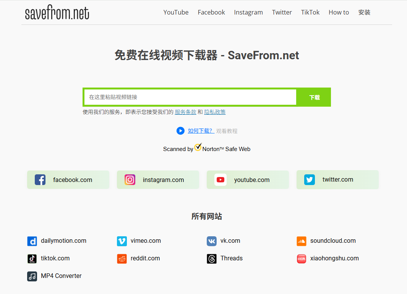Click the Xiaohongshu red icon
The image size is (407, 294).
[x=302, y=259]
